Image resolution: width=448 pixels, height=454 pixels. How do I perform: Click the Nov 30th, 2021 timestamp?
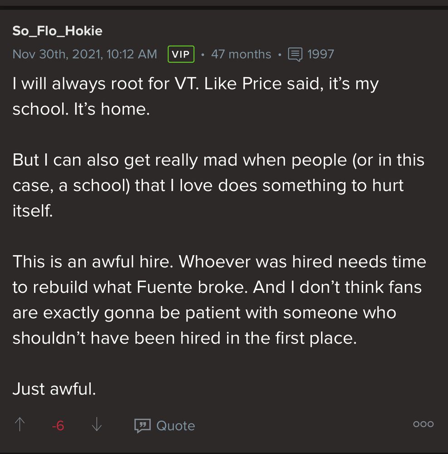(x=85, y=54)
